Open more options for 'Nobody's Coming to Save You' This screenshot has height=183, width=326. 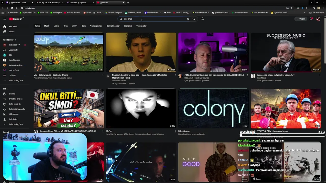(x=175, y=75)
